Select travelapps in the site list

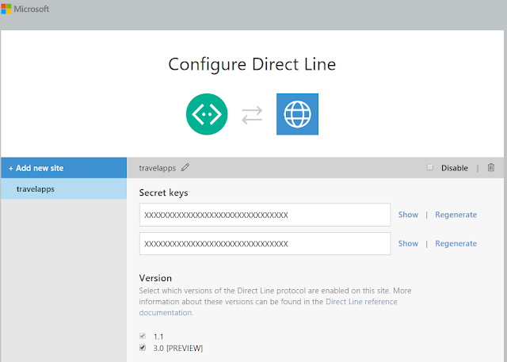pyautogui.click(x=63, y=189)
